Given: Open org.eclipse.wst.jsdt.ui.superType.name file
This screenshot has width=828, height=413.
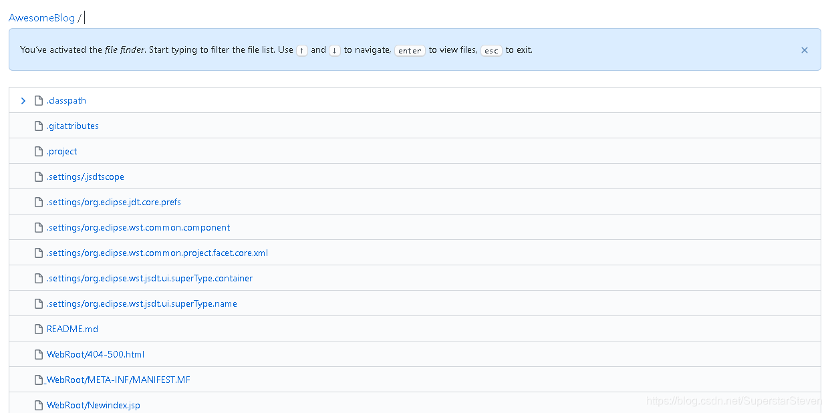Looking at the screenshot, I should click(x=142, y=304).
